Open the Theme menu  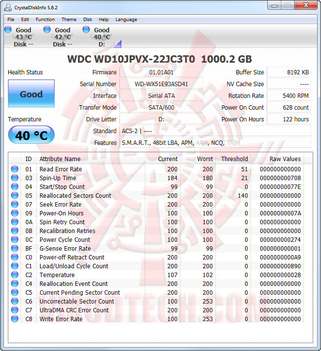[69, 20]
